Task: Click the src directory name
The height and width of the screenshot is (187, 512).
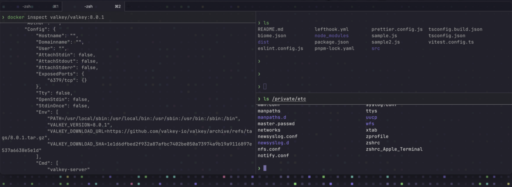Action: (x=376, y=49)
